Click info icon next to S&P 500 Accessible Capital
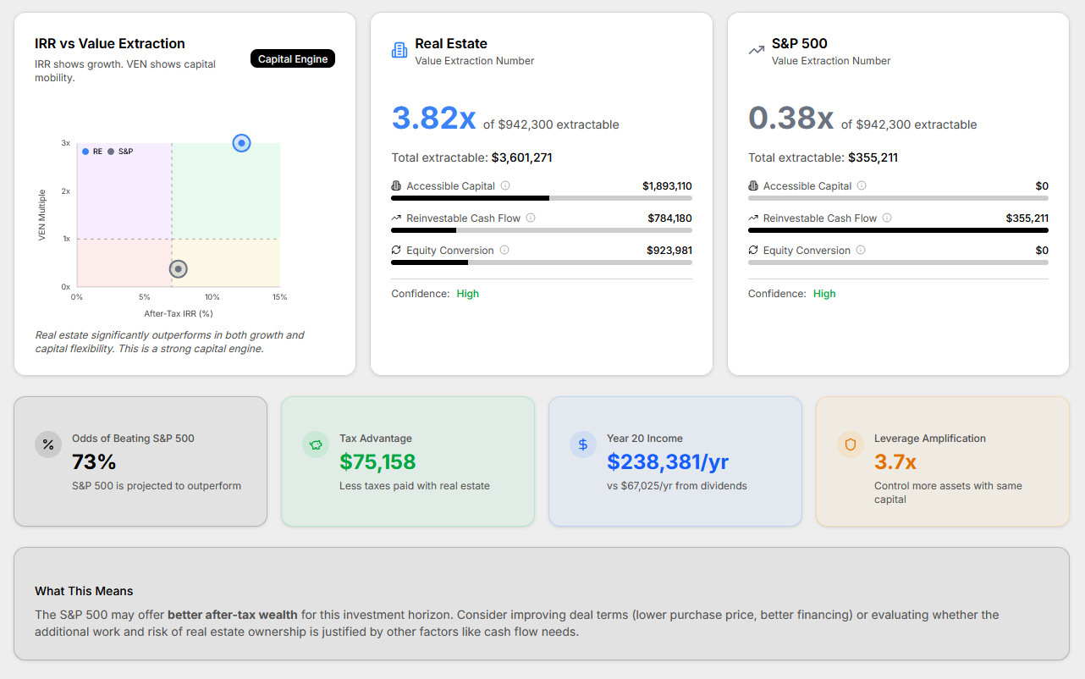1085x679 pixels. (862, 185)
